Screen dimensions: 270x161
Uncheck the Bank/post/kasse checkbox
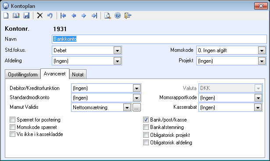[x=146, y=119]
